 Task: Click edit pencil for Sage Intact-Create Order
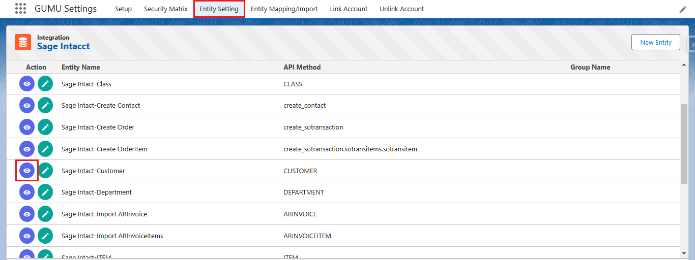coord(45,127)
